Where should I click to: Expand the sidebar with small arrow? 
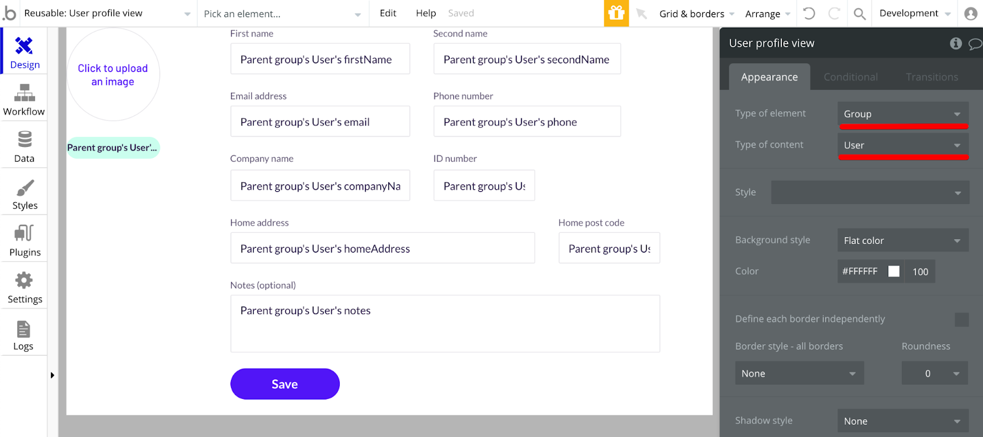pyautogui.click(x=52, y=375)
